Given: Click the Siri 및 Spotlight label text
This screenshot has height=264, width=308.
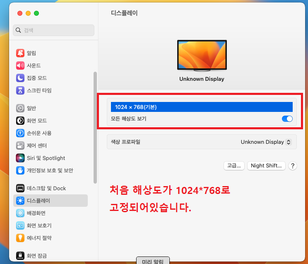Looking at the screenshot, I should [46, 158].
